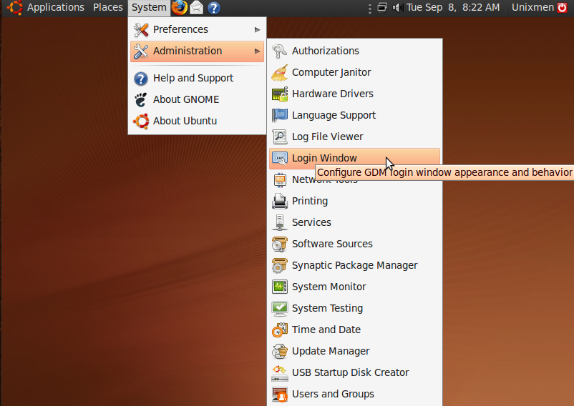The width and height of the screenshot is (574, 406).
Task: Open the Unixmen user switcher
Action: pos(532,7)
